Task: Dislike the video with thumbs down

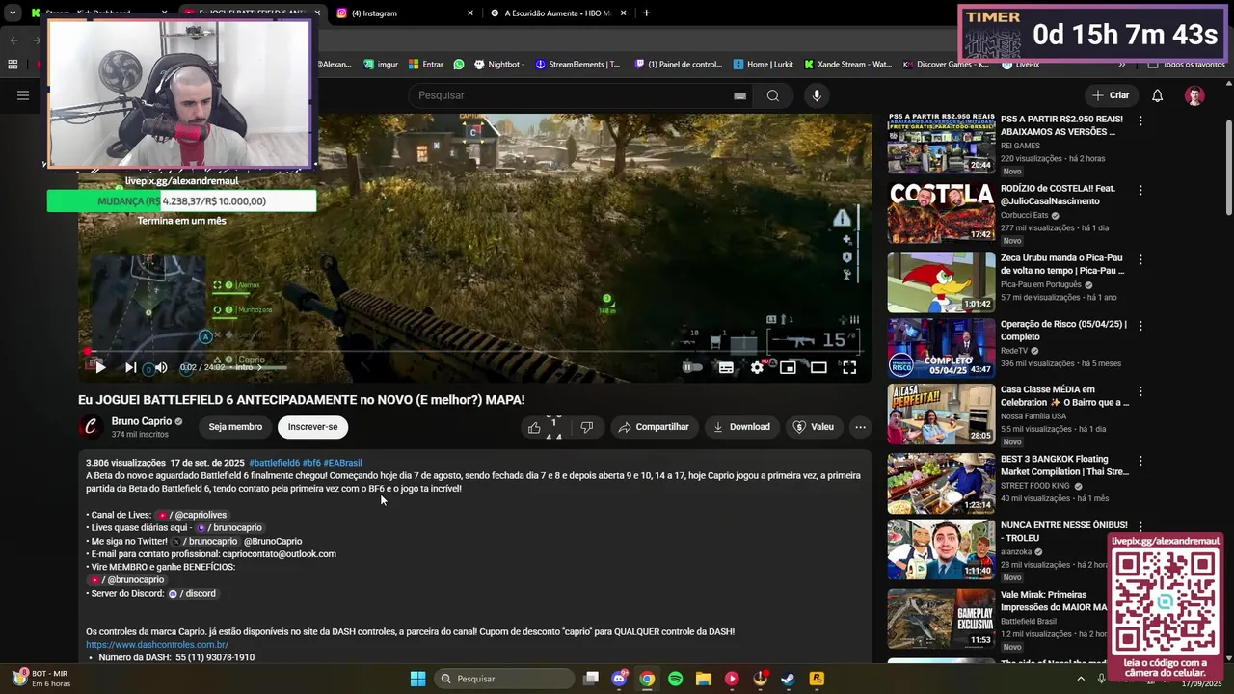Action: tap(586, 427)
